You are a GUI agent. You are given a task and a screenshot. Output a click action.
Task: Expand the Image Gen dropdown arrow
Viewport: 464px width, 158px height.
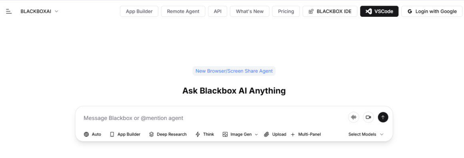point(256,134)
